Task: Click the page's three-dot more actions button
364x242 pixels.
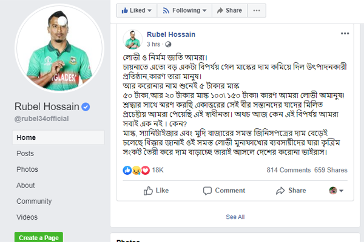Action: tap(257, 11)
